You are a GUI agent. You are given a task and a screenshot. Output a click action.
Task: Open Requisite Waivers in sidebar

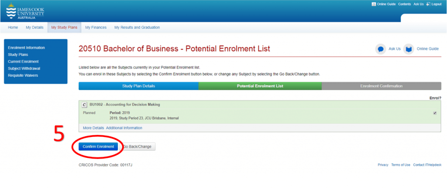point(23,75)
